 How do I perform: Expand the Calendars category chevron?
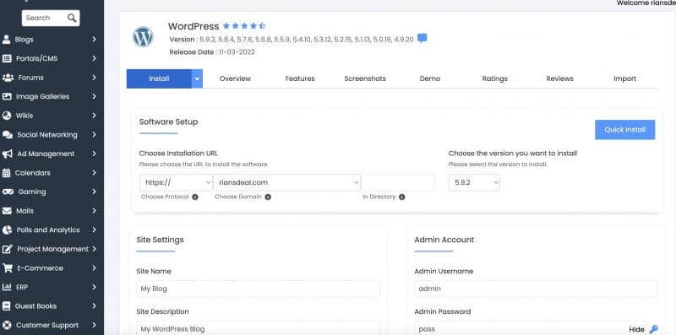tap(94, 173)
